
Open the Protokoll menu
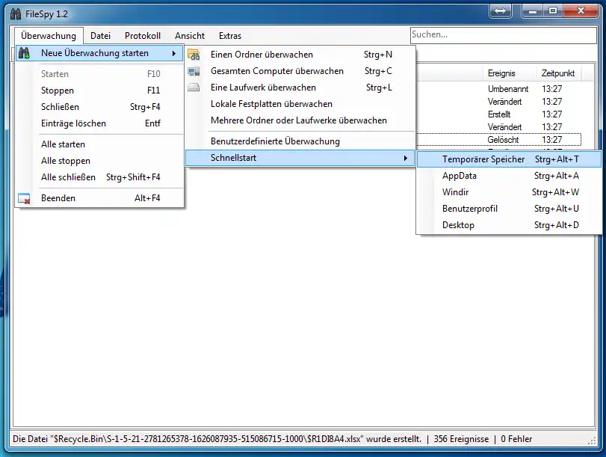(x=143, y=36)
